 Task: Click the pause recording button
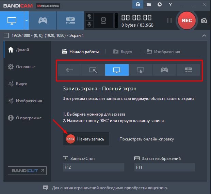click(169, 20)
